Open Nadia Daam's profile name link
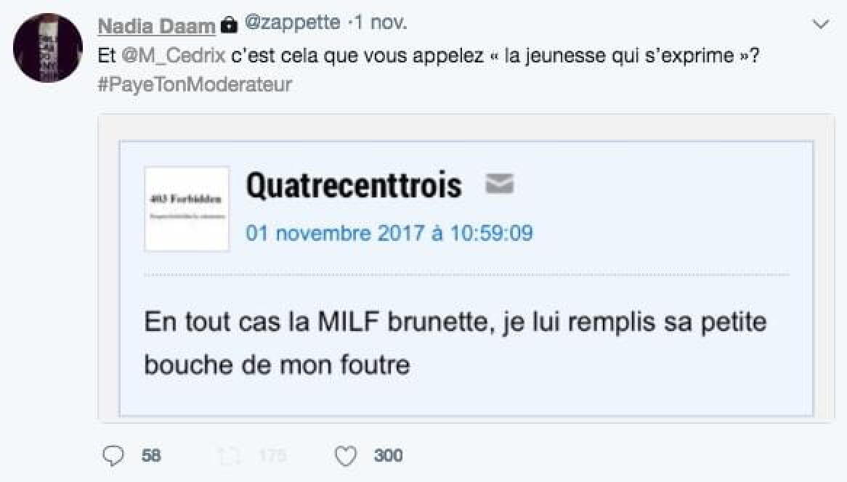847x482 pixels. tap(156, 26)
